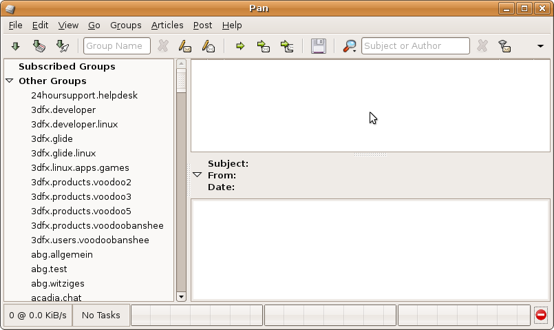The width and height of the screenshot is (554, 330).
Task: Collapse the Other Groups tree section
Action: pos(10,81)
